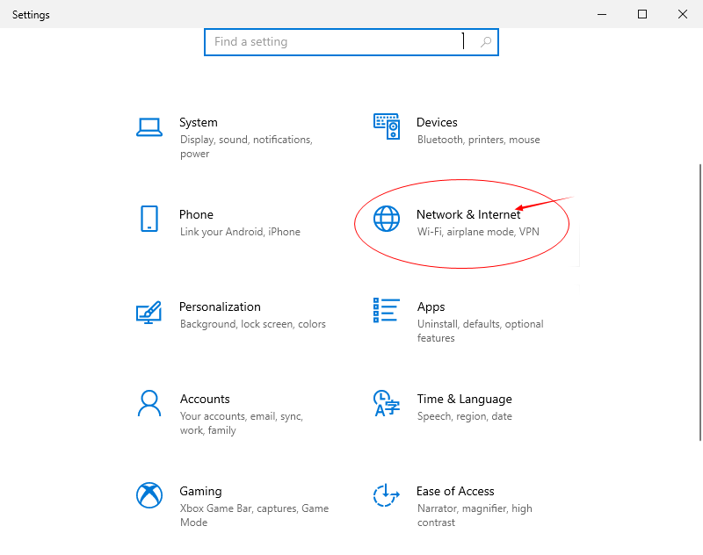Open Devices settings title
This screenshot has height=555, width=703.
click(437, 122)
